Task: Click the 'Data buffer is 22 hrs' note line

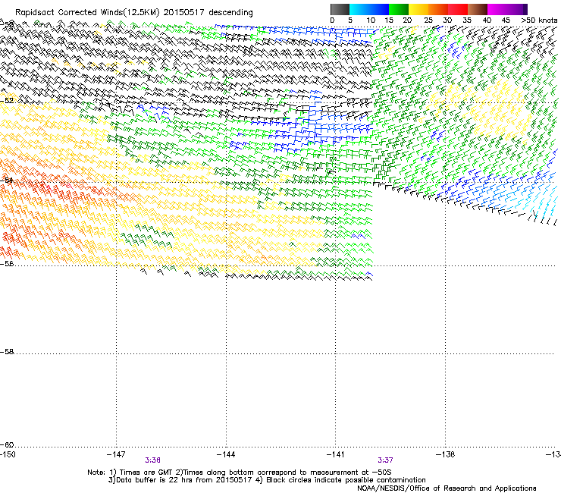Action: [267, 480]
